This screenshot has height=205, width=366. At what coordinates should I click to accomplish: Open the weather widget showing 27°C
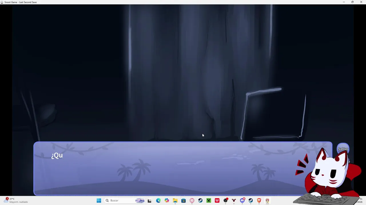(16, 200)
